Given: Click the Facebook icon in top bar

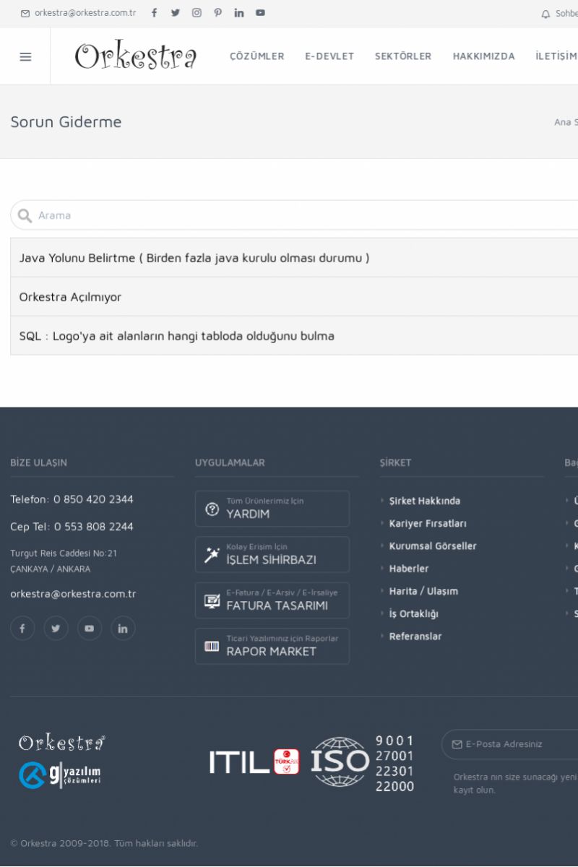Looking at the screenshot, I should pyautogui.click(x=154, y=13).
